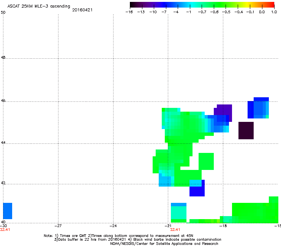Click the colorbar label -13
This screenshot has height=246, width=281.
141,12
